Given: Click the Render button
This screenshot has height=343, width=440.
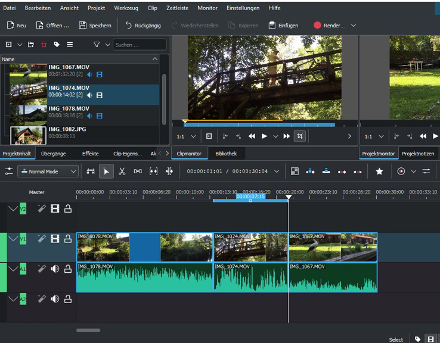Looking at the screenshot, I should (x=329, y=26).
